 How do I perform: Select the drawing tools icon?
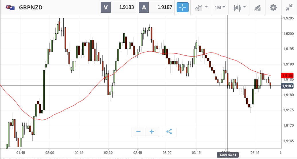tap(257, 8)
